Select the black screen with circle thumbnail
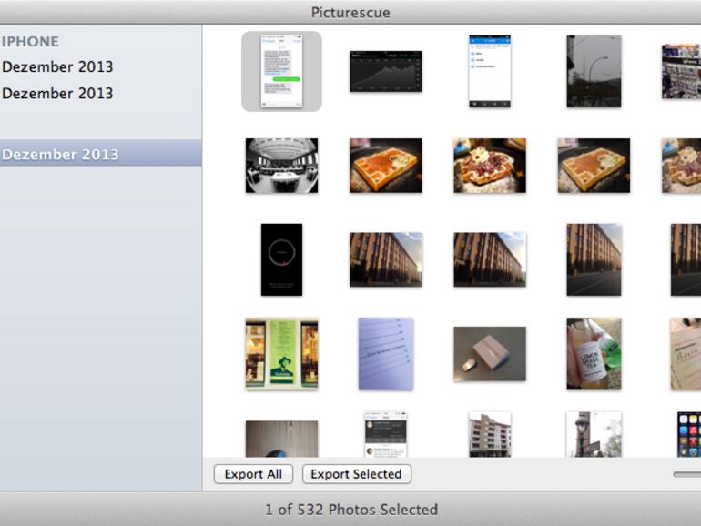This screenshot has height=526, width=701. (281, 259)
